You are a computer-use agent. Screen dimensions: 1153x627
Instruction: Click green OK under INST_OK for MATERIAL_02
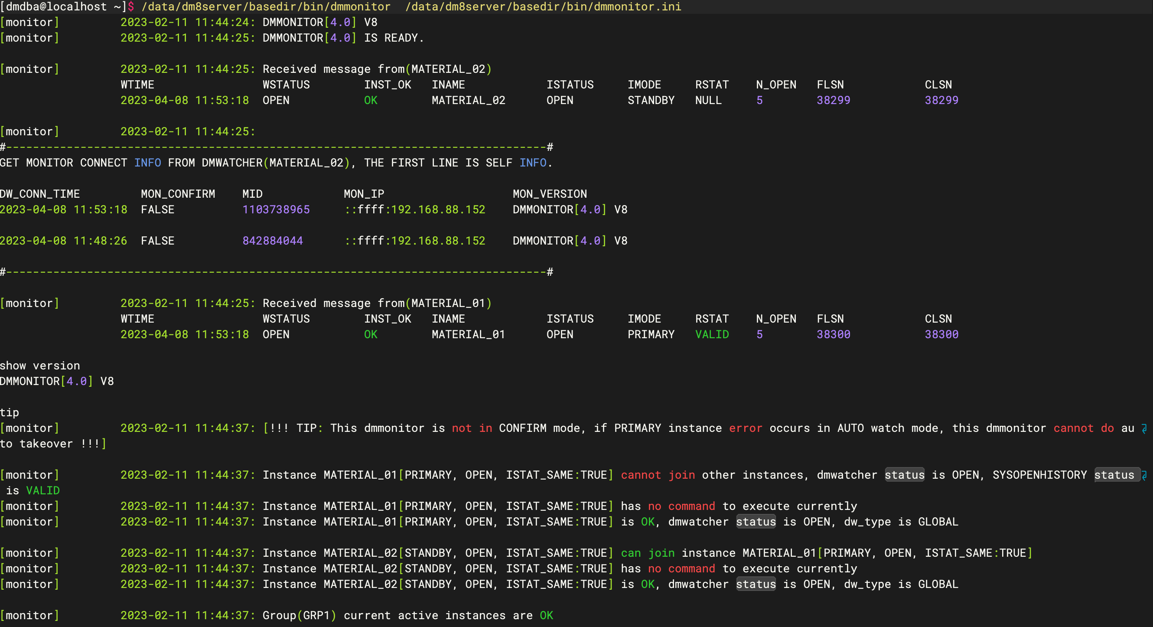coord(371,100)
